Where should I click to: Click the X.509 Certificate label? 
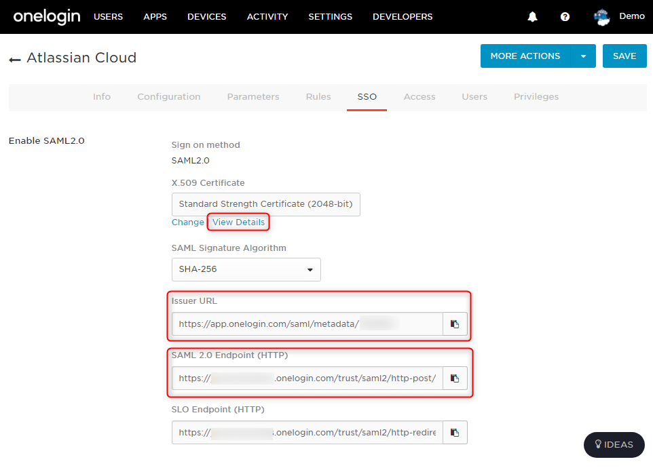coord(208,183)
